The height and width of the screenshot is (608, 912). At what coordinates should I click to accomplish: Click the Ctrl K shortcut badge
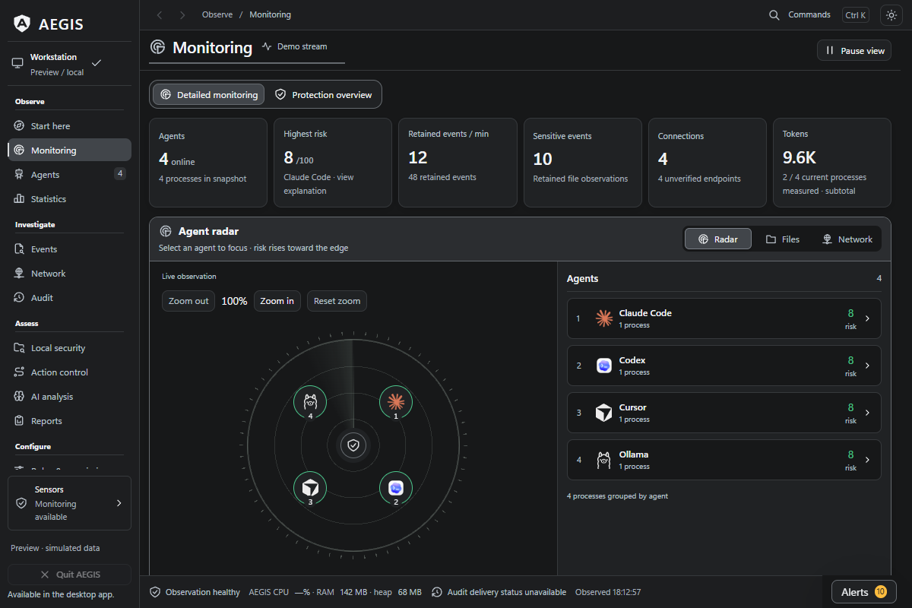[856, 15]
